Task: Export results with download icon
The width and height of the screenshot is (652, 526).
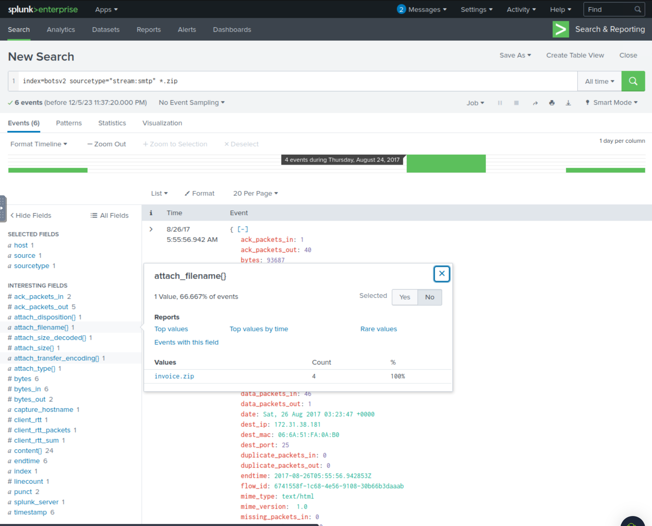Action: 568,103
